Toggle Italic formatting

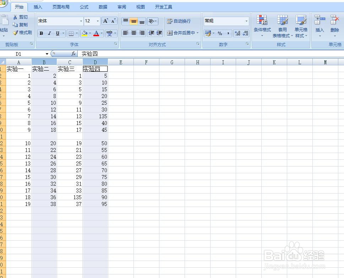click(49, 33)
